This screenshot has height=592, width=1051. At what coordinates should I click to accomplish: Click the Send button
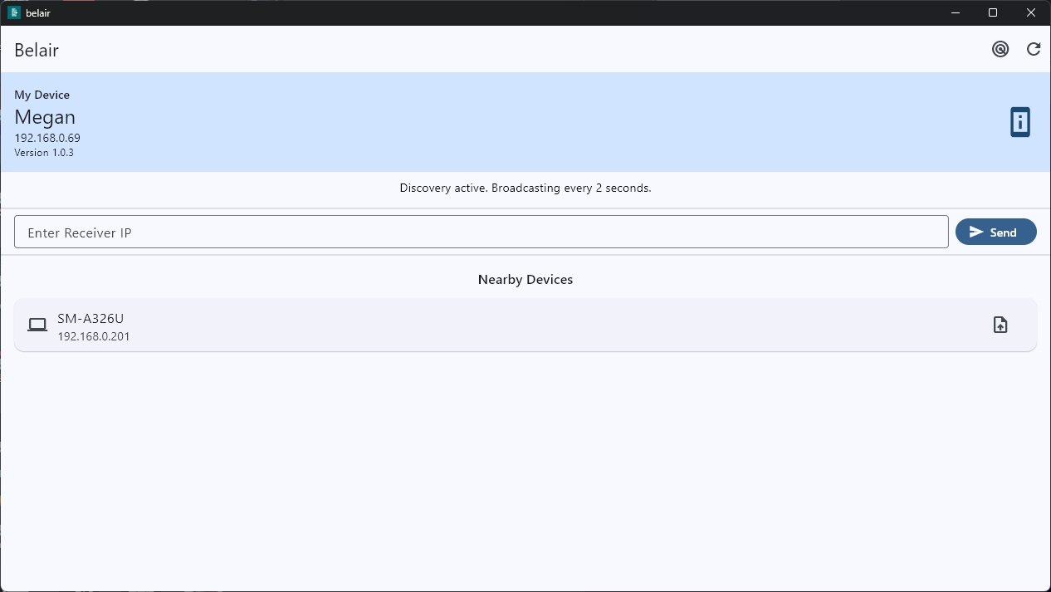pyautogui.click(x=995, y=232)
